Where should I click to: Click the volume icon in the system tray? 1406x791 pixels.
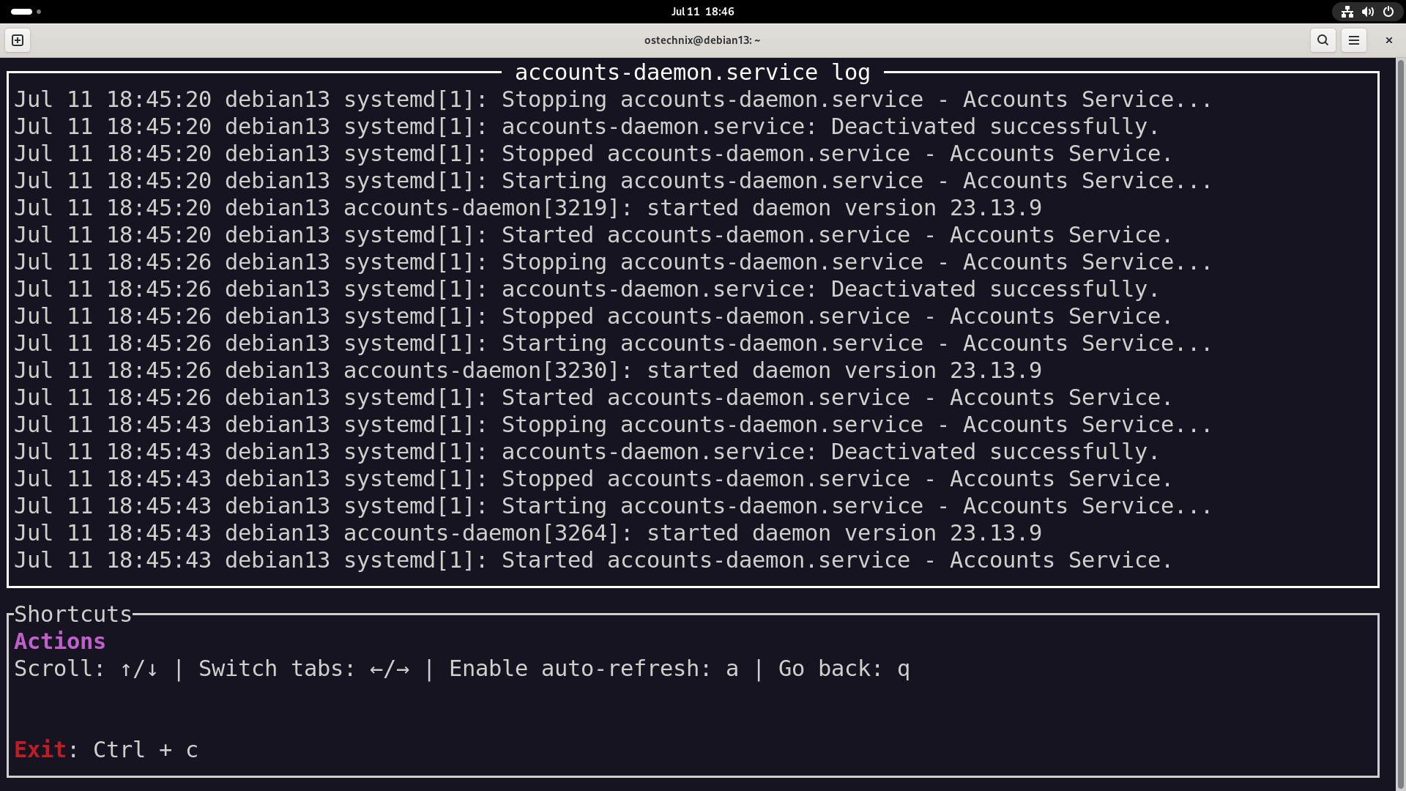pyautogui.click(x=1367, y=12)
